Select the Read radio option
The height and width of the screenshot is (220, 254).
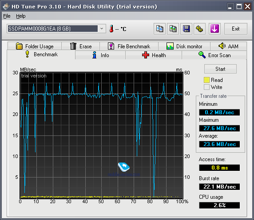tap(206, 80)
